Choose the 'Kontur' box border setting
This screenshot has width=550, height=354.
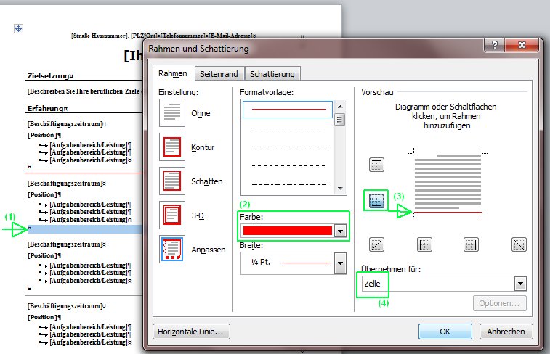tap(172, 147)
